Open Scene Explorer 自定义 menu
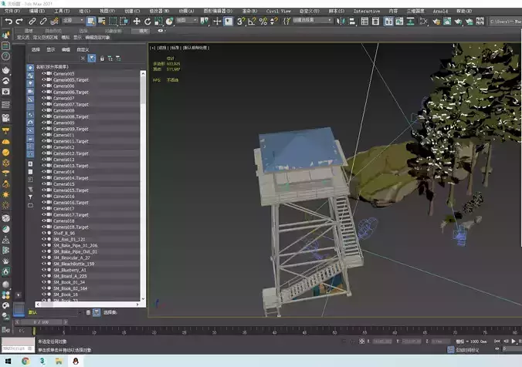The image size is (522, 367). point(83,49)
